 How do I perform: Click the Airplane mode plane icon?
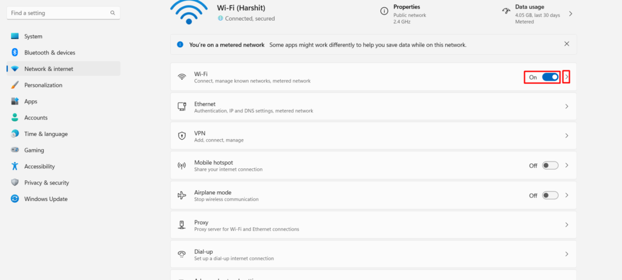(x=182, y=195)
